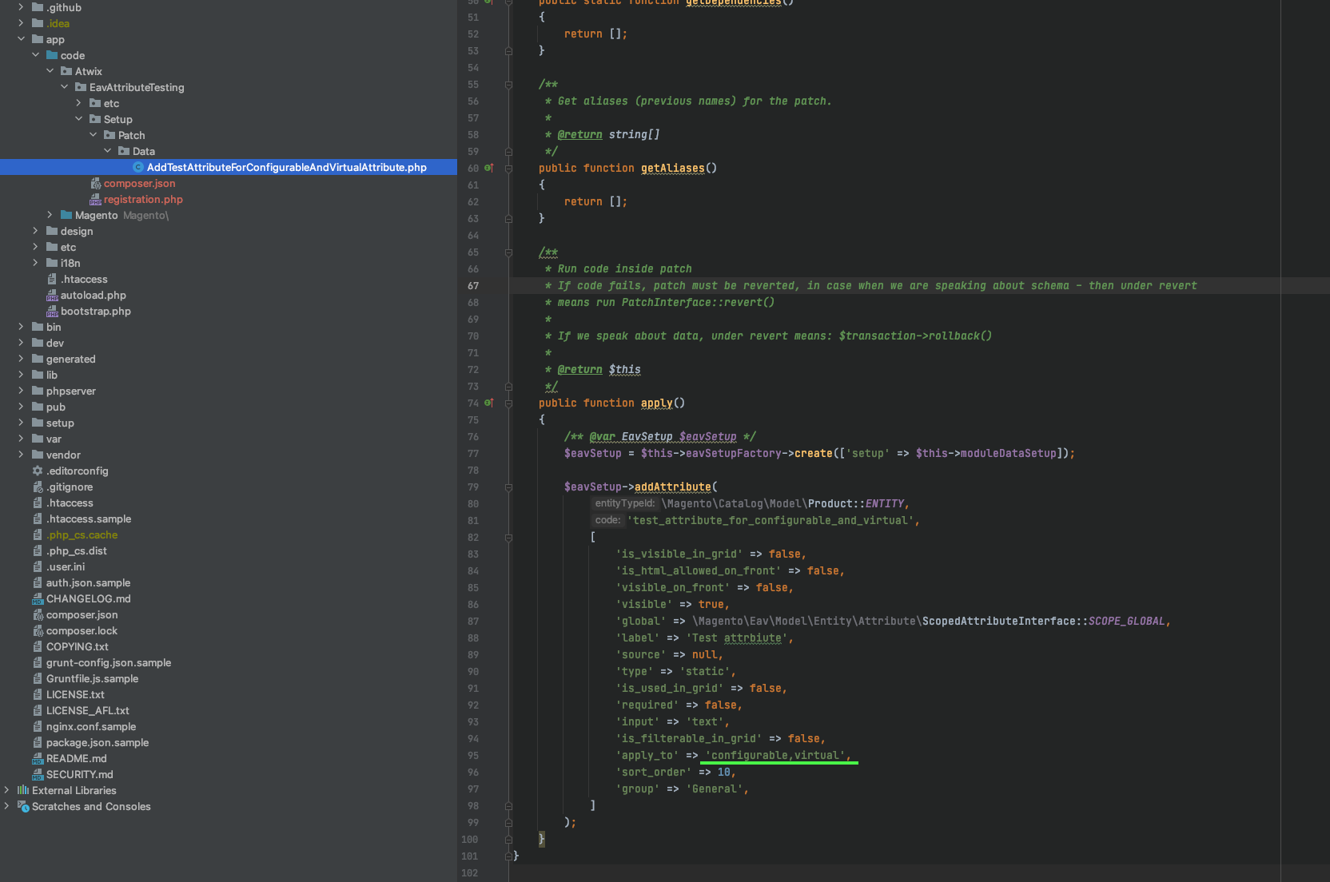Fold the apply function at line 74
The image size is (1330, 882).
click(508, 403)
